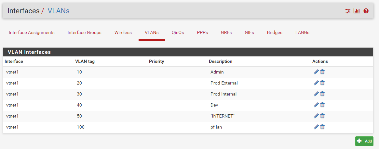Delete the pf-lan VLAN via trash icon
Viewport: 379px width, 149px height.
coord(322,127)
